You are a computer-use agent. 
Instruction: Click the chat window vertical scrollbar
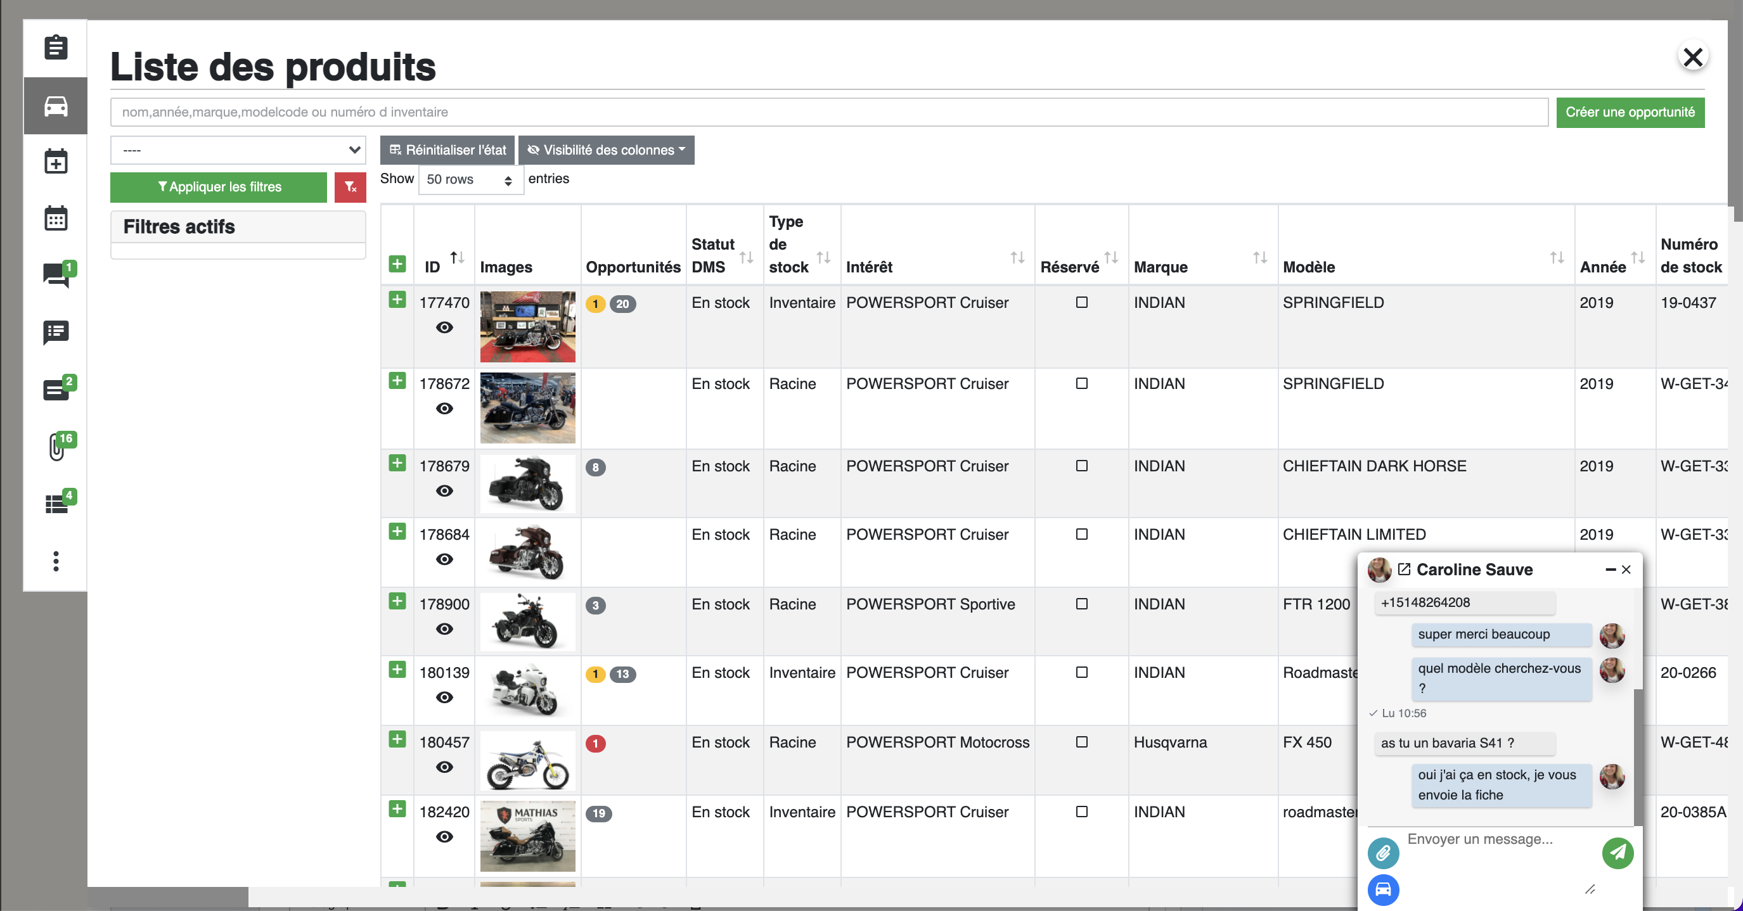click(x=1637, y=756)
